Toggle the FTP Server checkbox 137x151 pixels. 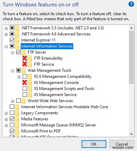18,52
